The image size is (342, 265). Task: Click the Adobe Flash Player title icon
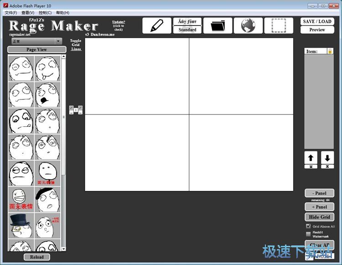5,5
